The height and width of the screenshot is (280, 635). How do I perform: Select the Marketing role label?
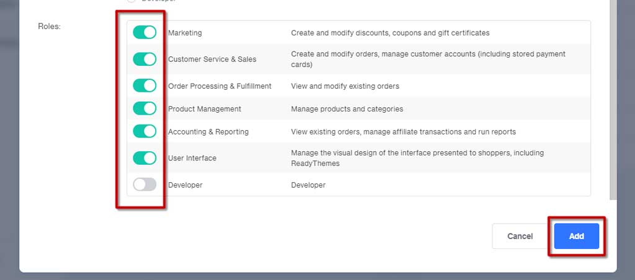[185, 33]
